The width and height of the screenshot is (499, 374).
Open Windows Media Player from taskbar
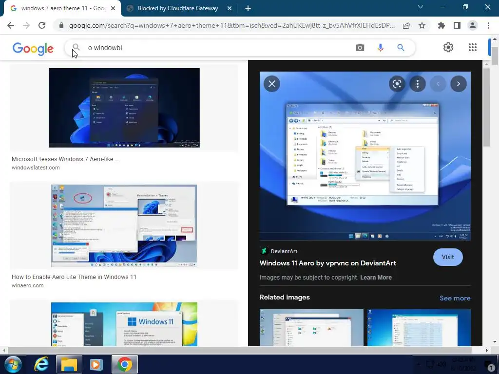click(96, 364)
